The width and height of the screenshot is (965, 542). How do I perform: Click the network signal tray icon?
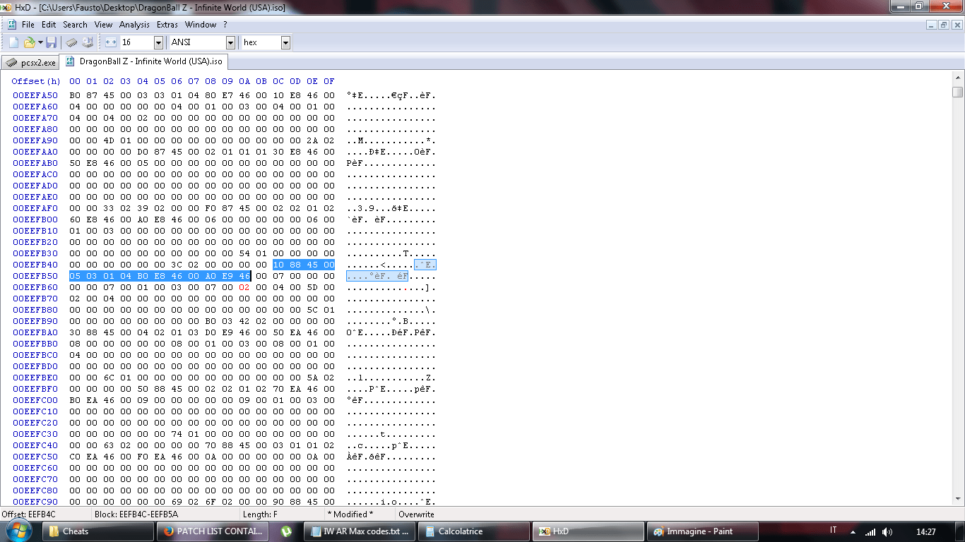click(870, 531)
